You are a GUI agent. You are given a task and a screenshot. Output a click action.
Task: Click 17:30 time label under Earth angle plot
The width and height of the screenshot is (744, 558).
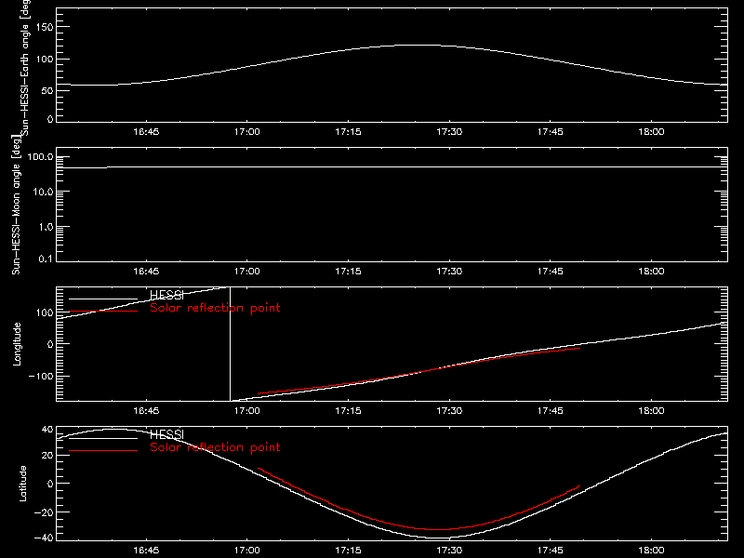tap(449, 131)
